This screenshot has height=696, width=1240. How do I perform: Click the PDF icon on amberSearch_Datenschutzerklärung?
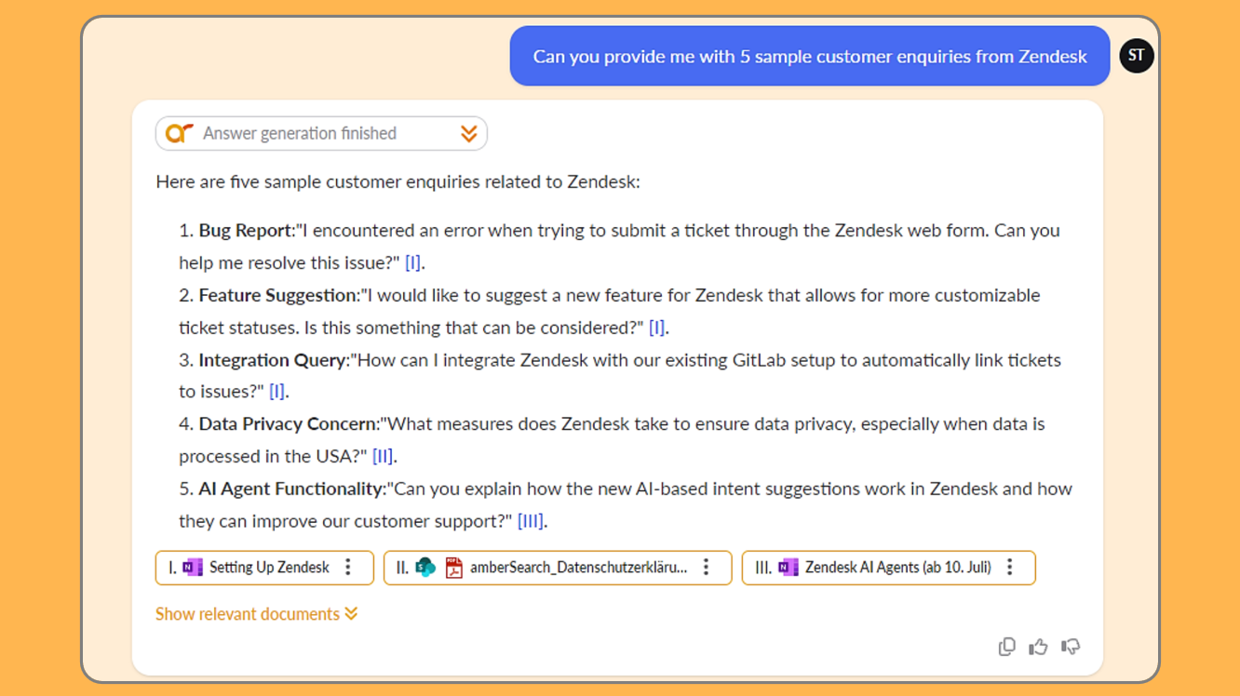tap(453, 568)
